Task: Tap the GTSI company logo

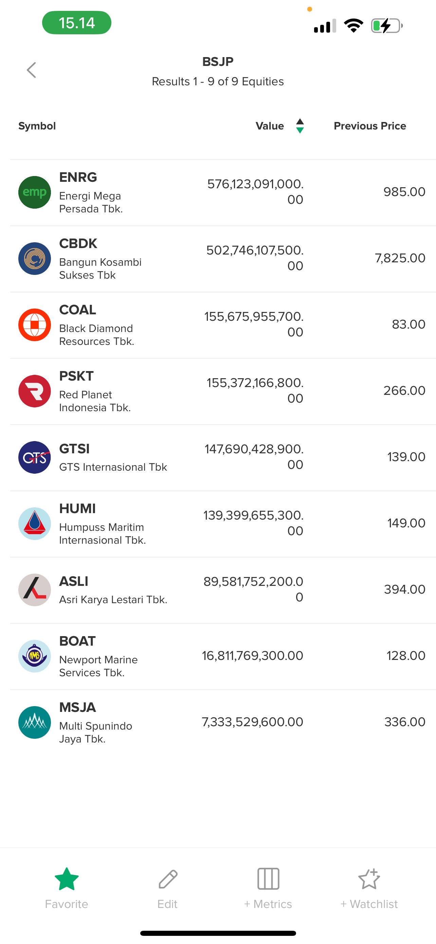Action: pyautogui.click(x=34, y=457)
